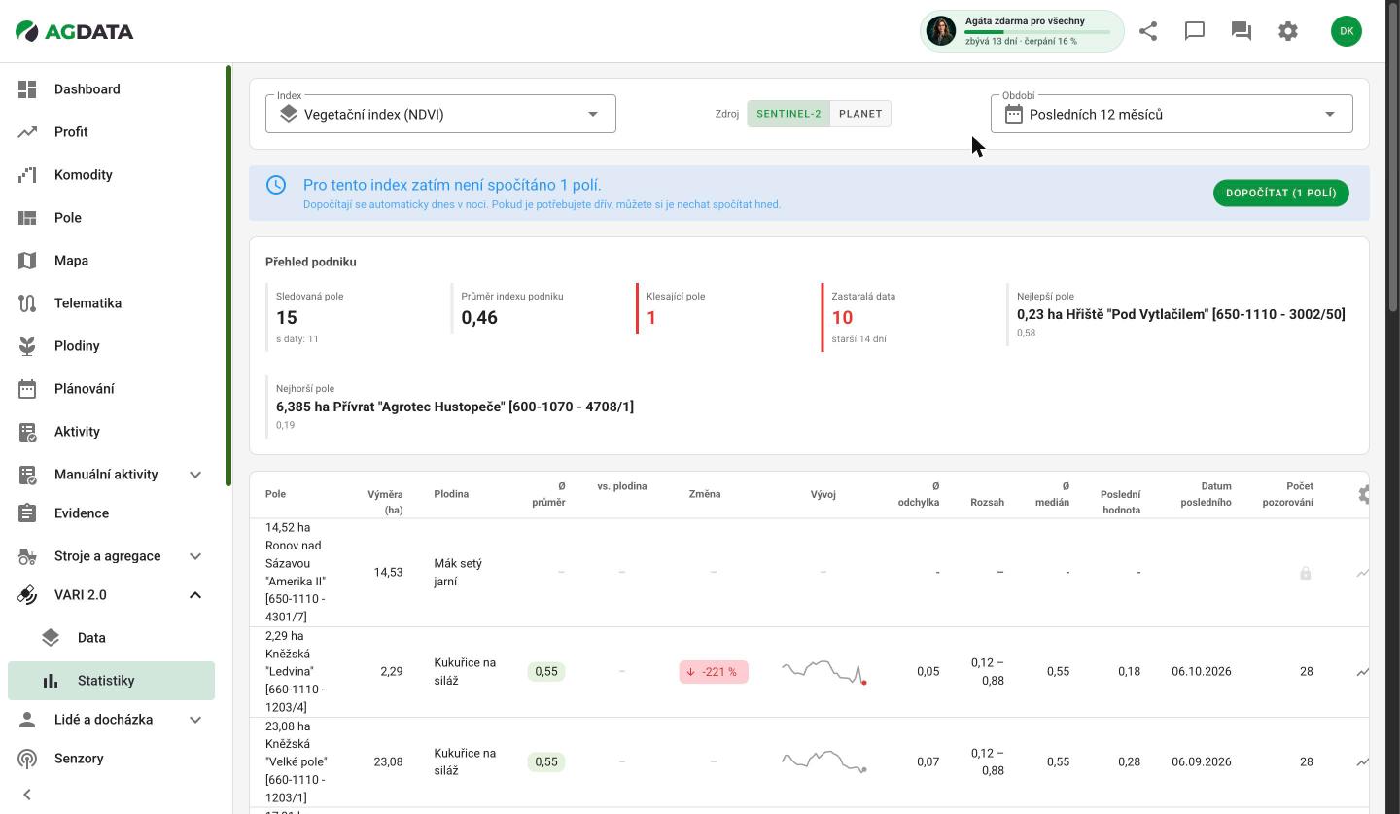
Task: Collapse the VARI 2.0 section
Action: tap(195, 595)
